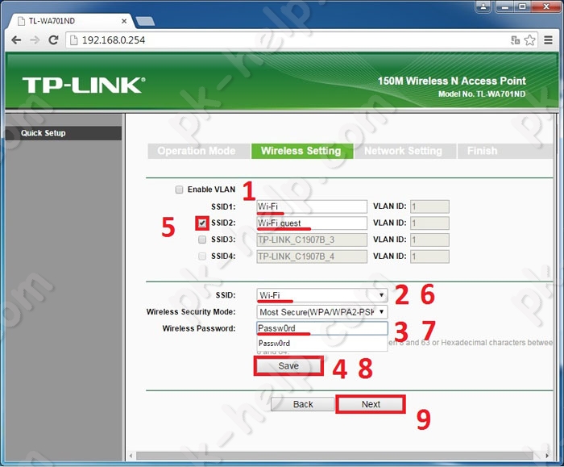
Task: Click the horizontal scrollbar at bottom
Action: click(x=338, y=456)
